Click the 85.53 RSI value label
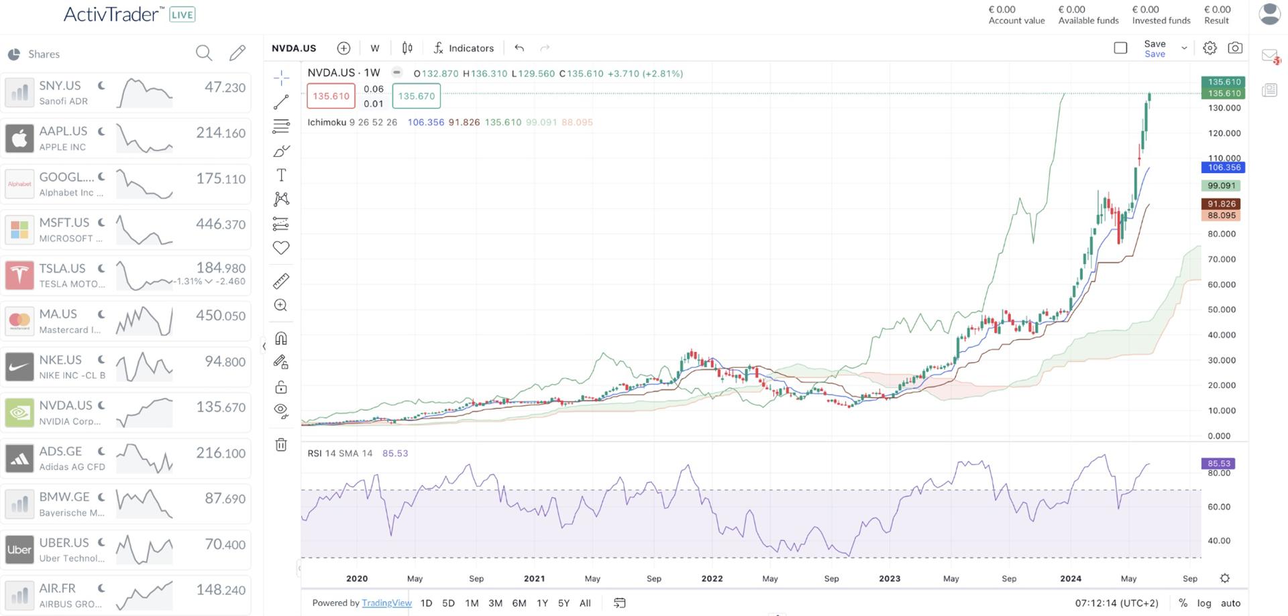 click(1218, 463)
